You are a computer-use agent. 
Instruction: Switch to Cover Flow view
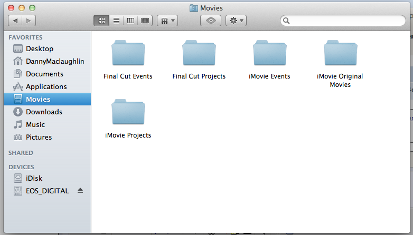(145, 21)
